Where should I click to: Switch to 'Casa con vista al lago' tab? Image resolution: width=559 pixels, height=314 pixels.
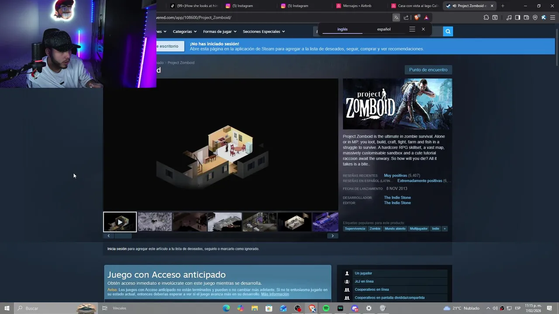pyautogui.click(x=414, y=6)
